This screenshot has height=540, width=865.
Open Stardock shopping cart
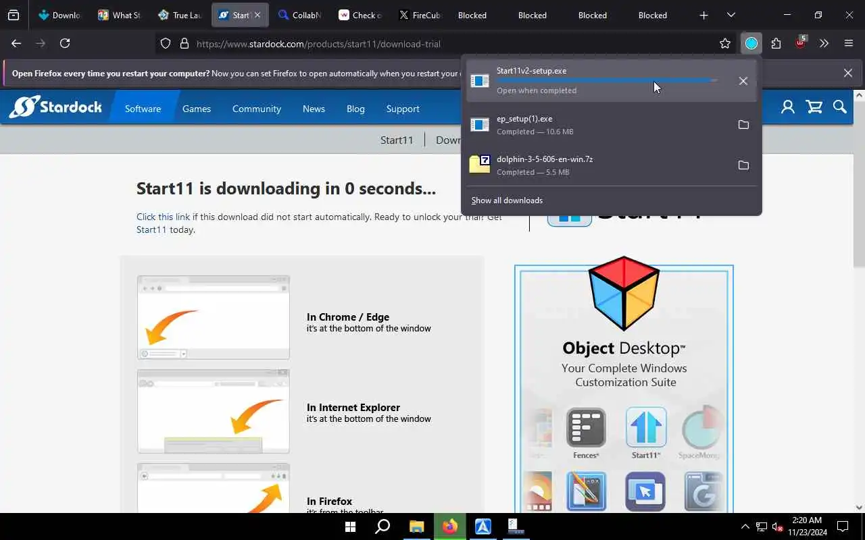pyautogui.click(x=814, y=107)
